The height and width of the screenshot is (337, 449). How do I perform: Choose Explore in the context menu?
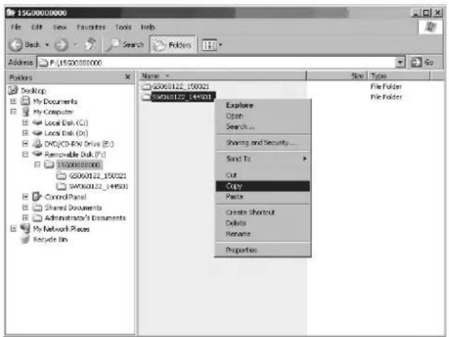tap(263, 105)
